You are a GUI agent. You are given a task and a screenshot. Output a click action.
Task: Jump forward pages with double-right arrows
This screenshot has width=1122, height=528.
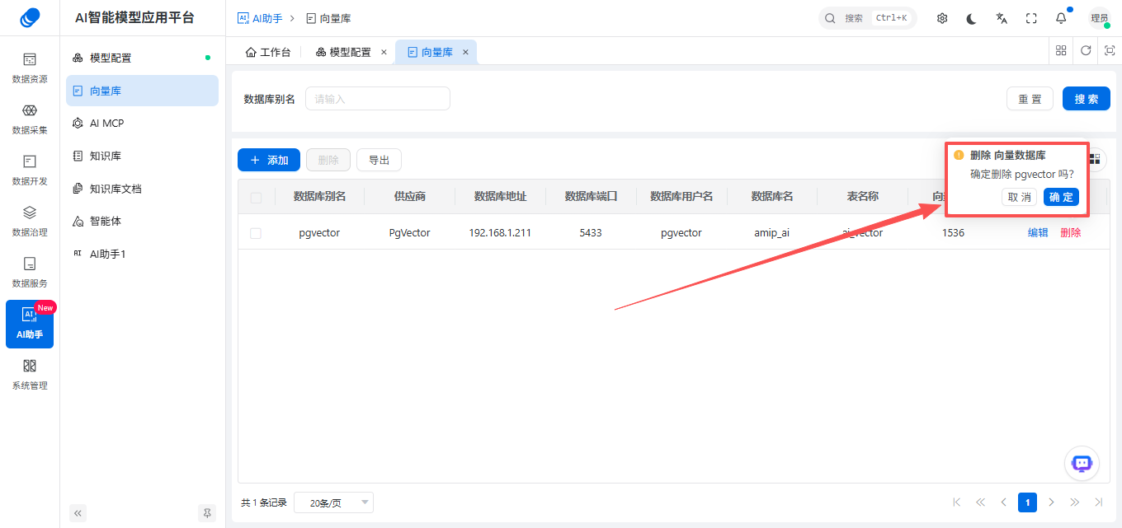[1074, 502]
